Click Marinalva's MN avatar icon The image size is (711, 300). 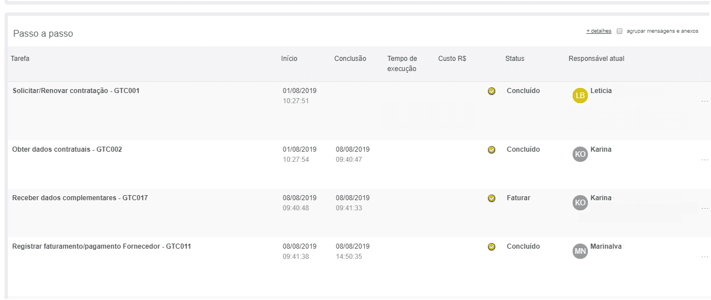[580, 252]
